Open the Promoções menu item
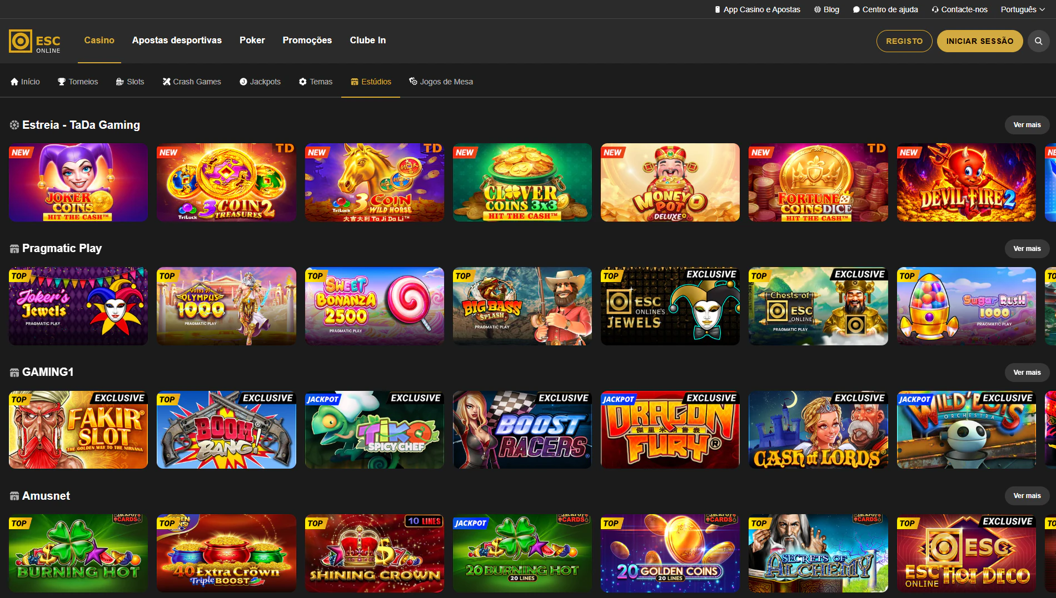The width and height of the screenshot is (1056, 598). coord(307,40)
